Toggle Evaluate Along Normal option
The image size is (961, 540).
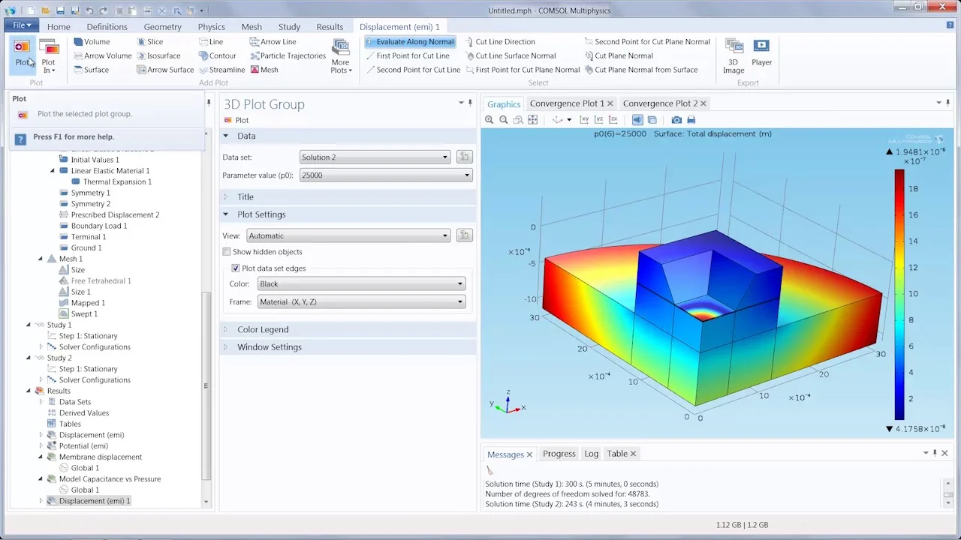(410, 42)
